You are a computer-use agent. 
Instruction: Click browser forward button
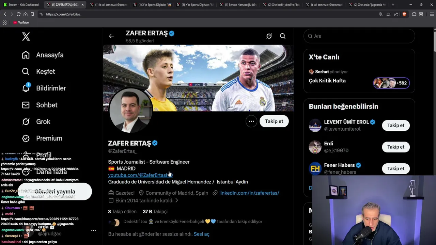click(x=11, y=14)
